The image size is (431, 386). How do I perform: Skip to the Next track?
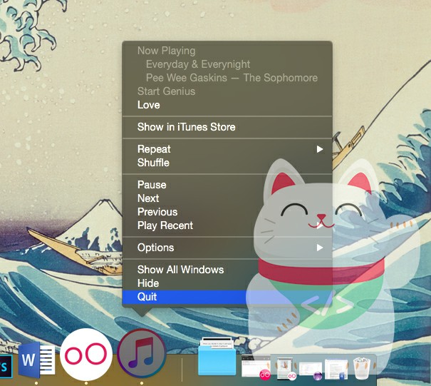point(227,198)
